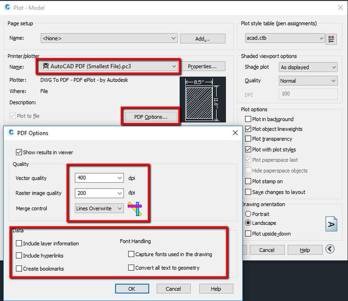Click the AutoCAD logo on PDF Options dialog
The height and width of the screenshot is (301, 348).
click(x=10, y=133)
